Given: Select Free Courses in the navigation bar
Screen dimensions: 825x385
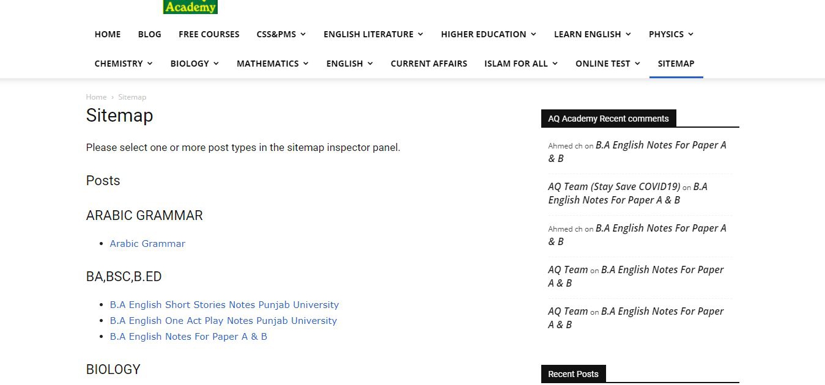Looking at the screenshot, I should pyautogui.click(x=209, y=34).
